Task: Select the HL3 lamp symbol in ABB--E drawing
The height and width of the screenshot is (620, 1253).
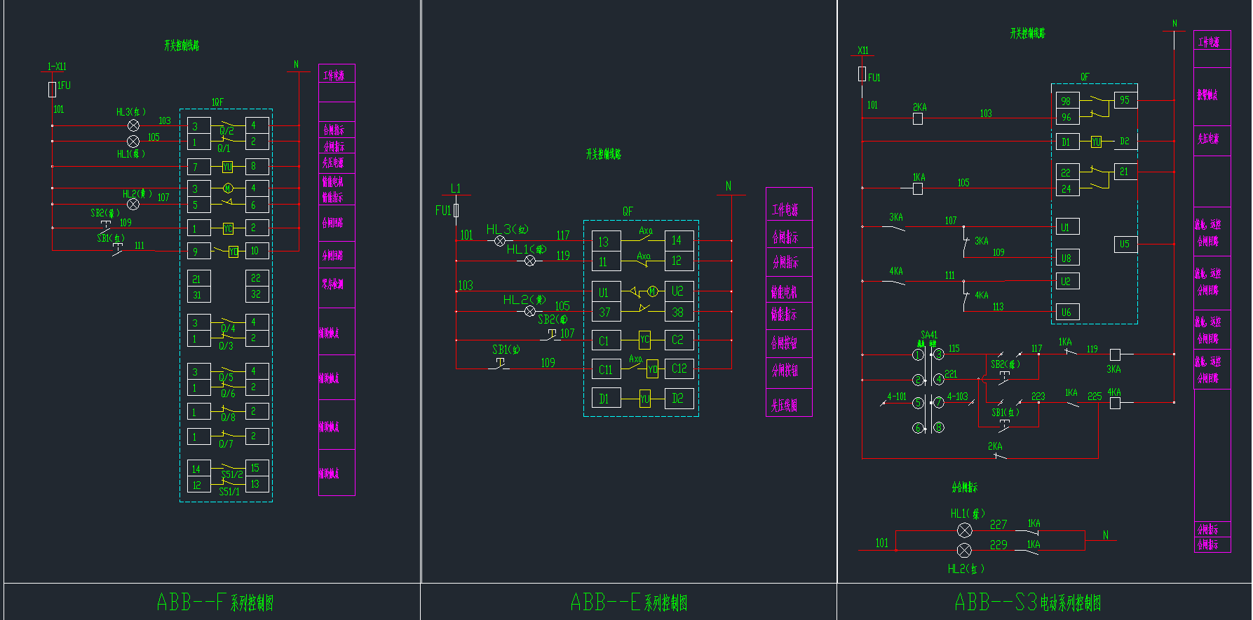Action: tap(500, 241)
